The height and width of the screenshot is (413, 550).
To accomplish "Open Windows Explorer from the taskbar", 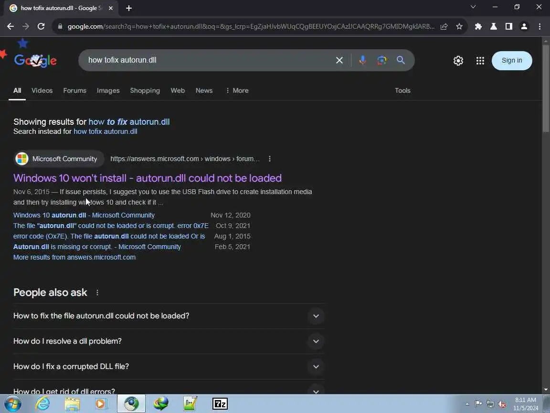I will 72,404.
